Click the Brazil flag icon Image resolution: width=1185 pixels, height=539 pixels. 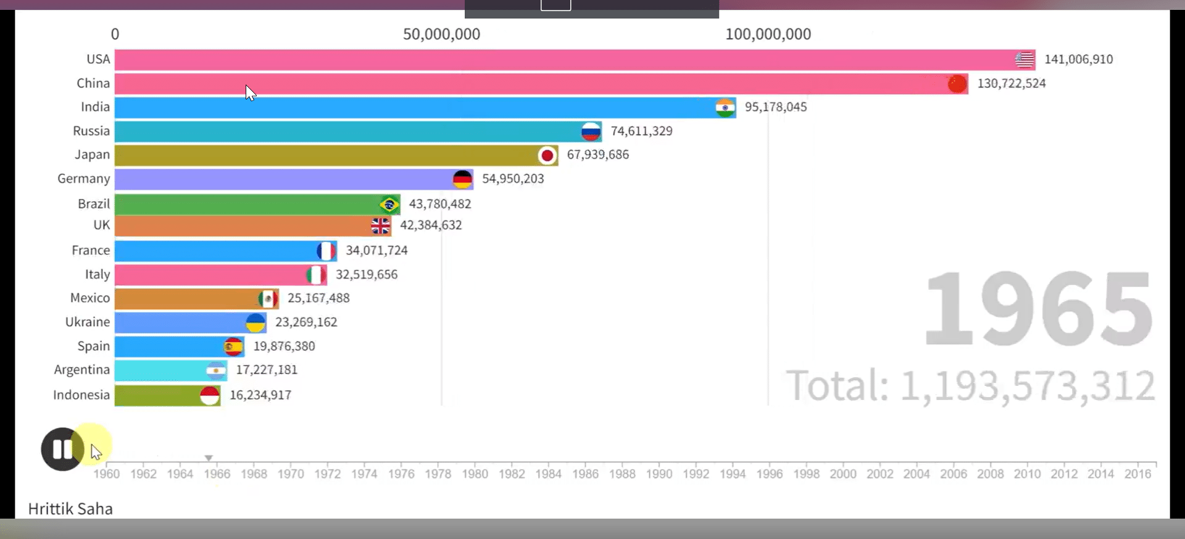pyautogui.click(x=389, y=204)
